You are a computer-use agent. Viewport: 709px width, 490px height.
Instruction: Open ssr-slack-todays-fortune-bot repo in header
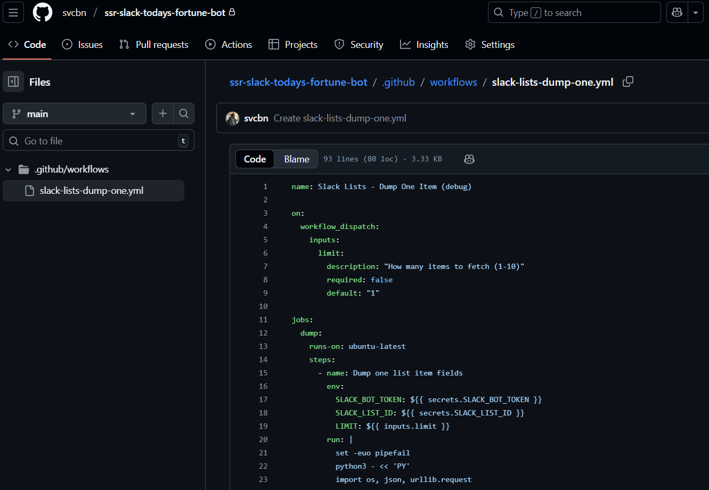165,13
